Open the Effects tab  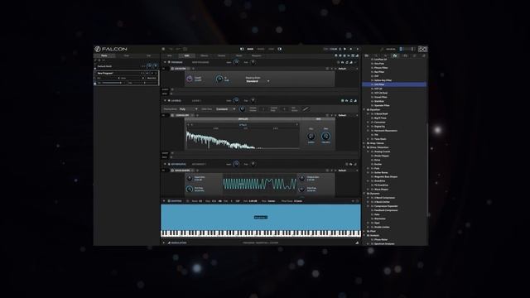(x=205, y=55)
